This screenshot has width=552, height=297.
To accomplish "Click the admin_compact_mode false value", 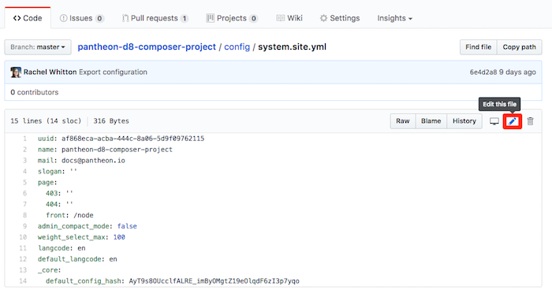I will pos(127,226).
